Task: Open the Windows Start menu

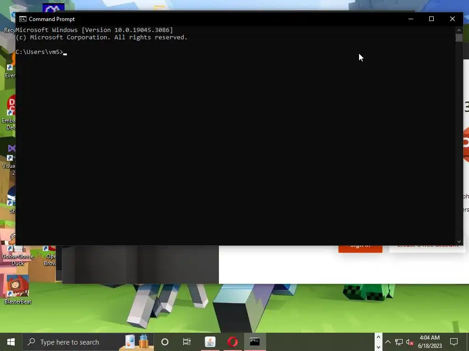Action: tap(11, 342)
